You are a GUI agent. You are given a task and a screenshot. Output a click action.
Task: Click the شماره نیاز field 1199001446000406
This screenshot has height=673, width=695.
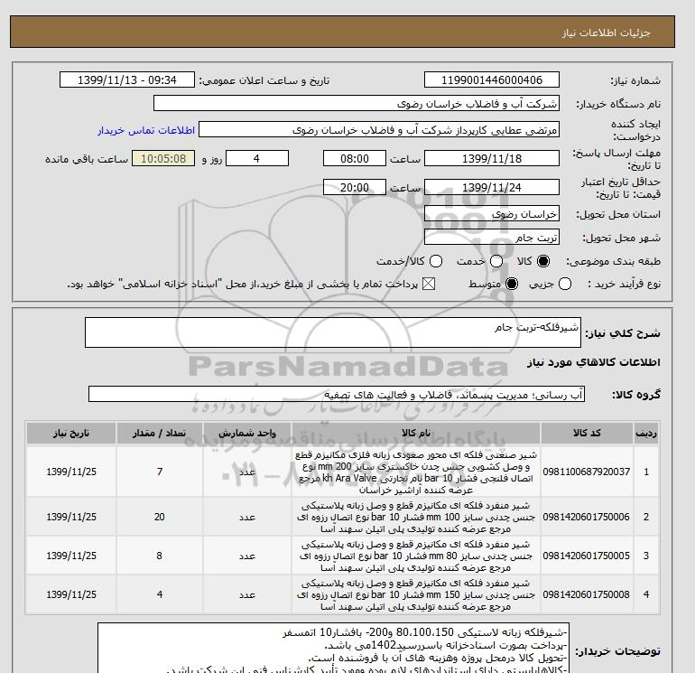coord(492,79)
